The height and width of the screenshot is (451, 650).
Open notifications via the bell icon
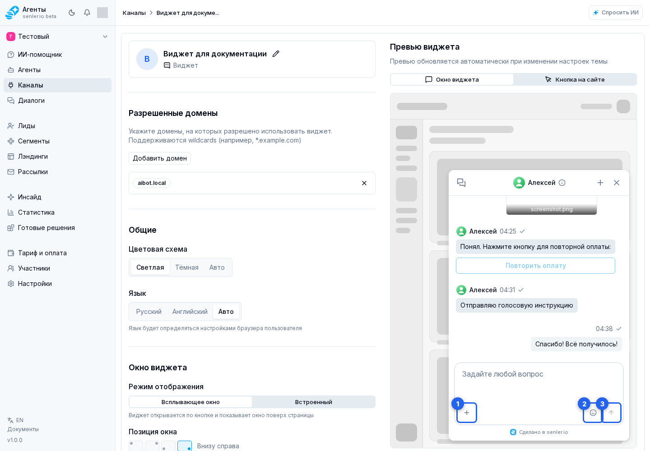(x=87, y=13)
